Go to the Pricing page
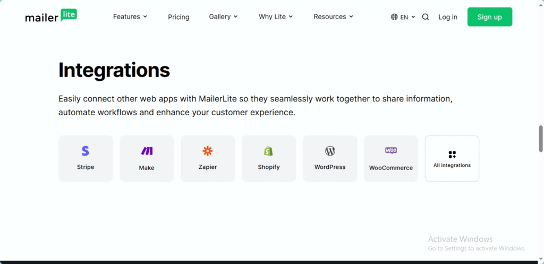 tap(178, 17)
